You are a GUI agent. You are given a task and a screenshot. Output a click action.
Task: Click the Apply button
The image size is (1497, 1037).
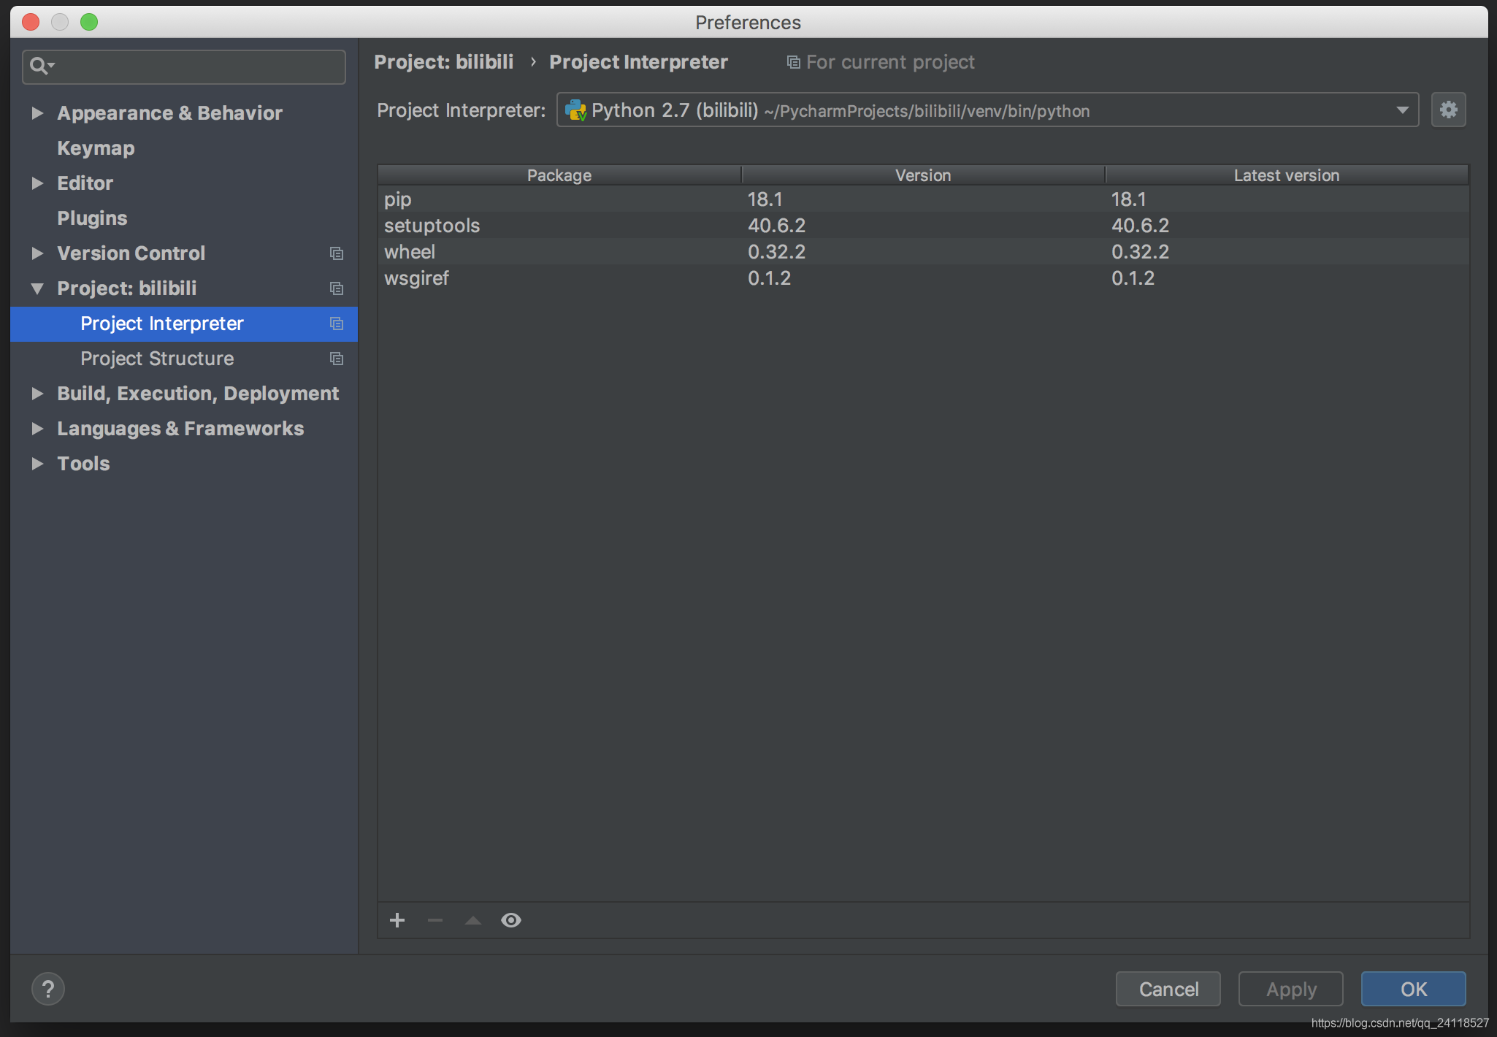pyautogui.click(x=1291, y=989)
